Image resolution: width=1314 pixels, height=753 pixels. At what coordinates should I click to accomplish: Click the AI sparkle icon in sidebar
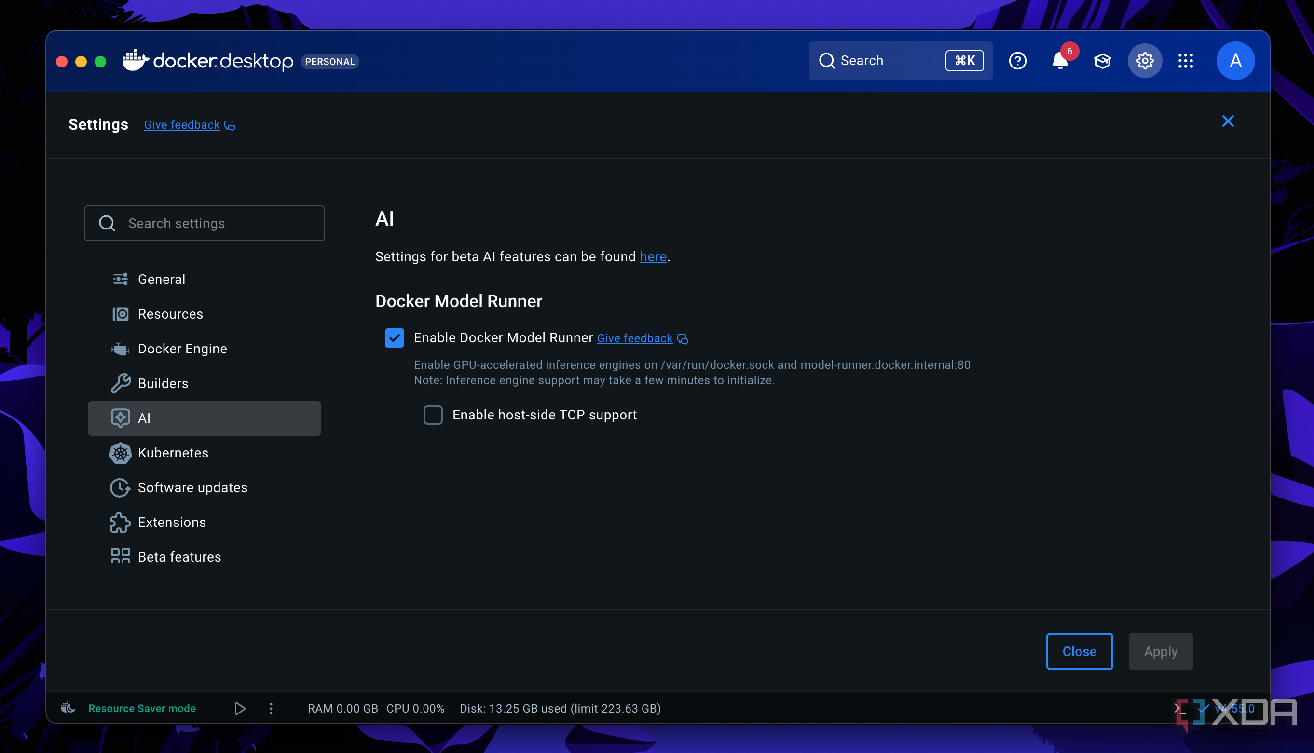[121, 418]
